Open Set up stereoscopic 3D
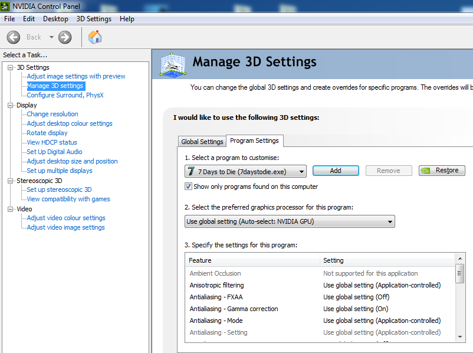Viewport: 473px width, 353px height. click(59, 189)
